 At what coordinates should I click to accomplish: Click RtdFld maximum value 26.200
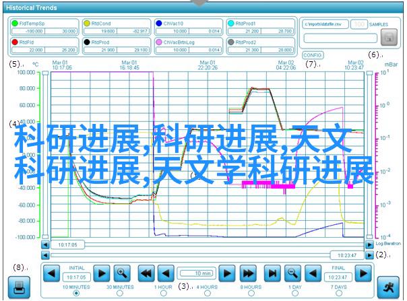coord(61,50)
